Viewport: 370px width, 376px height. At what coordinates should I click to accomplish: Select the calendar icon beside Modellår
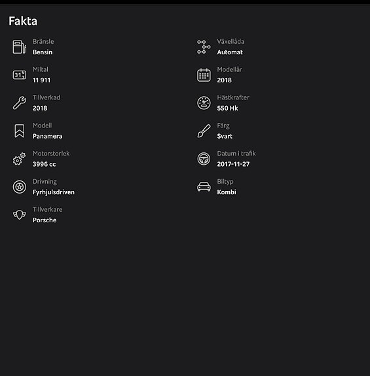point(204,75)
